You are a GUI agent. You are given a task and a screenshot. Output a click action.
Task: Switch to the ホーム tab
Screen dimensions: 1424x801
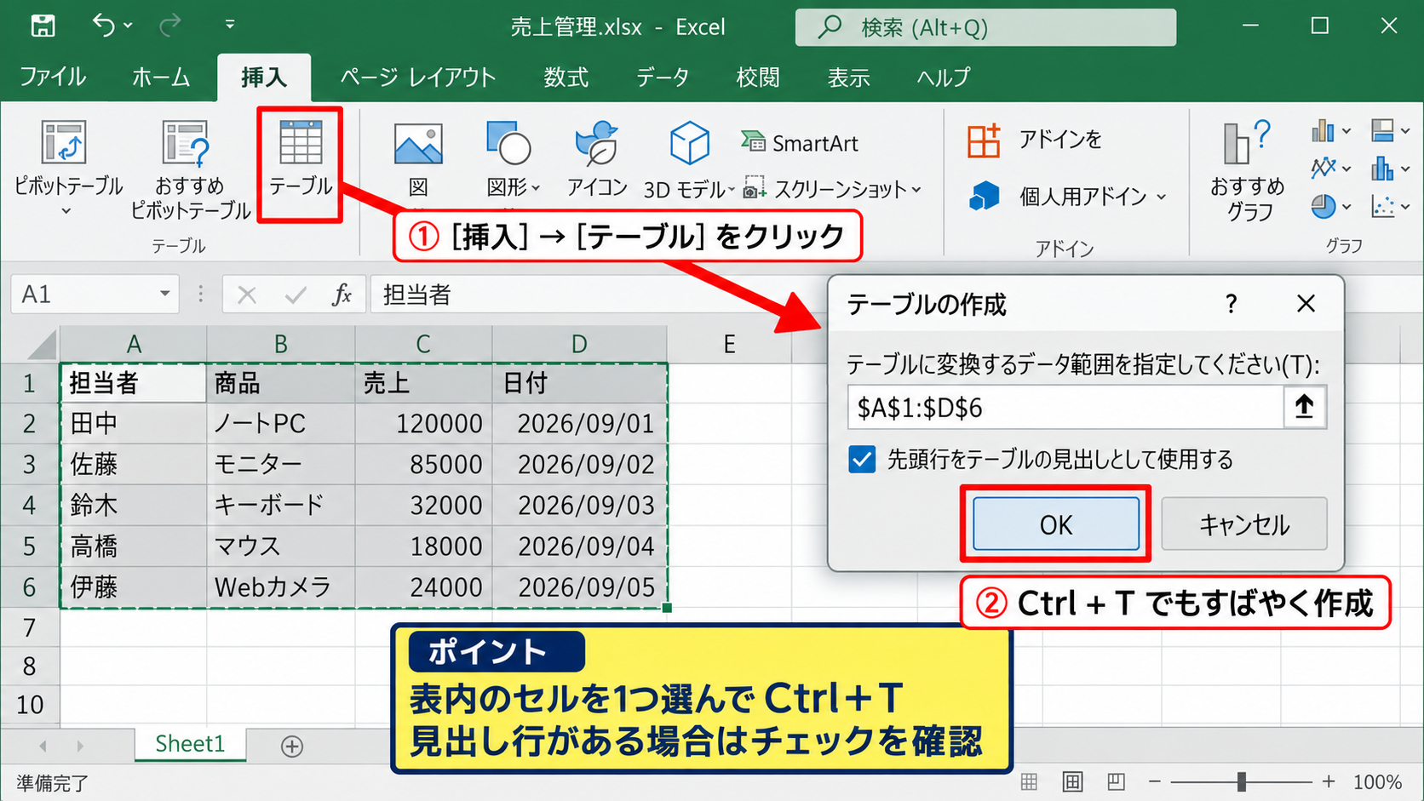pos(161,77)
